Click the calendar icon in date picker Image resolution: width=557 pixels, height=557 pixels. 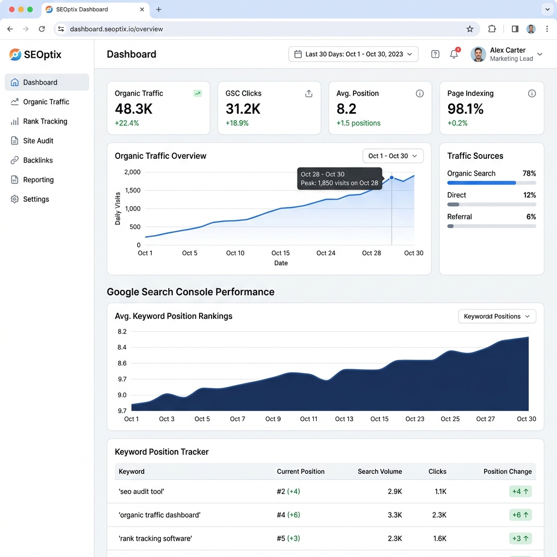pyautogui.click(x=298, y=54)
